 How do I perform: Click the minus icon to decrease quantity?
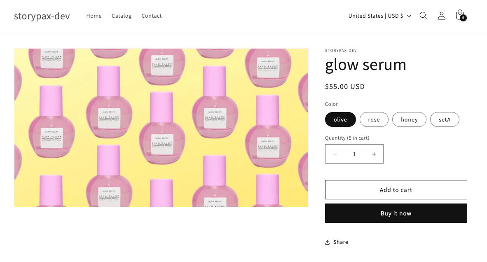click(x=335, y=154)
